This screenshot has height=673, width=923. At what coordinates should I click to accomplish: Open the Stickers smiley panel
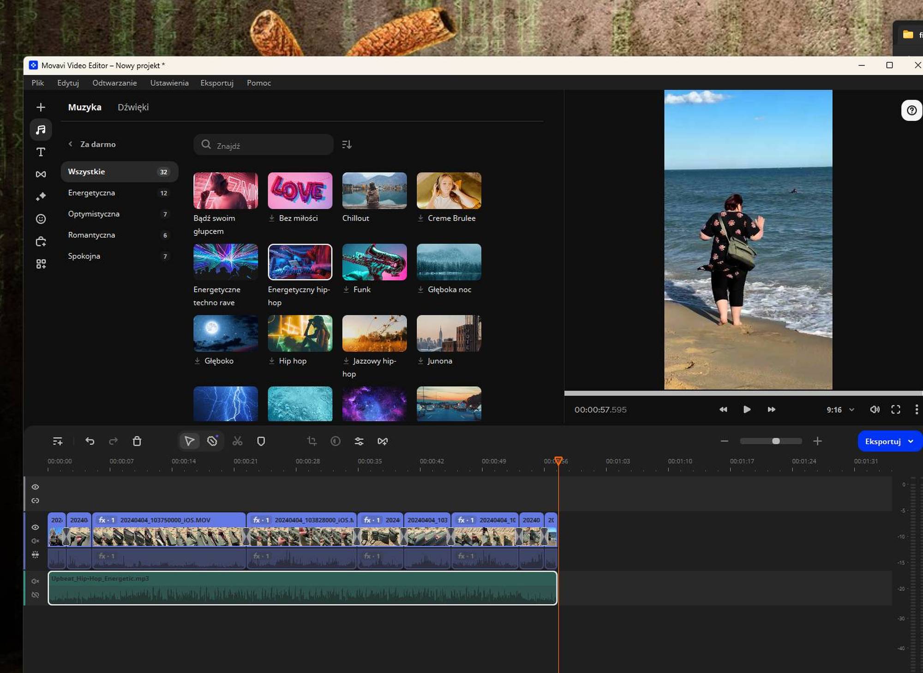point(41,219)
